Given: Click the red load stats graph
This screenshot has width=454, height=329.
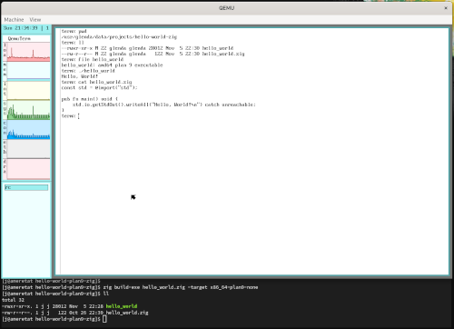Looking at the screenshot, I should (x=28, y=52).
